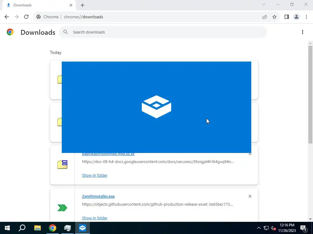
Task: Open Downloads page more actions menu
Action: [x=303, y=32]
